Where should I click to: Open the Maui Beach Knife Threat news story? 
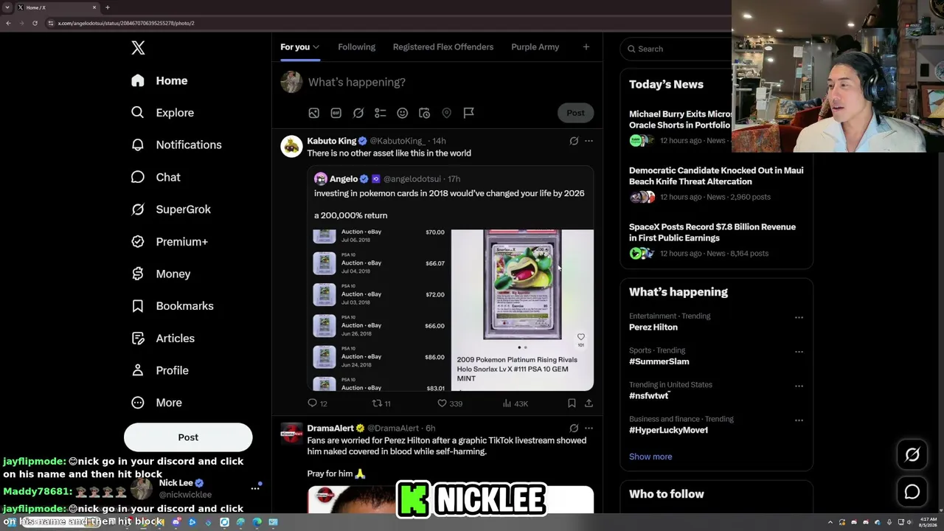(x=716, y=176)
